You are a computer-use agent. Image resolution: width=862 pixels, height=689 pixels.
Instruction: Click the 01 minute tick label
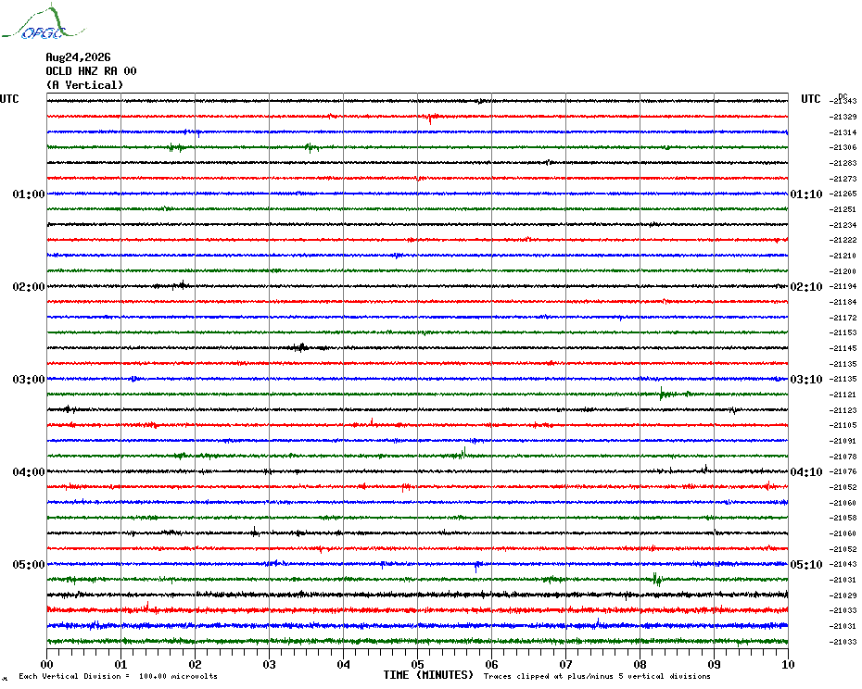coord(120,664)
